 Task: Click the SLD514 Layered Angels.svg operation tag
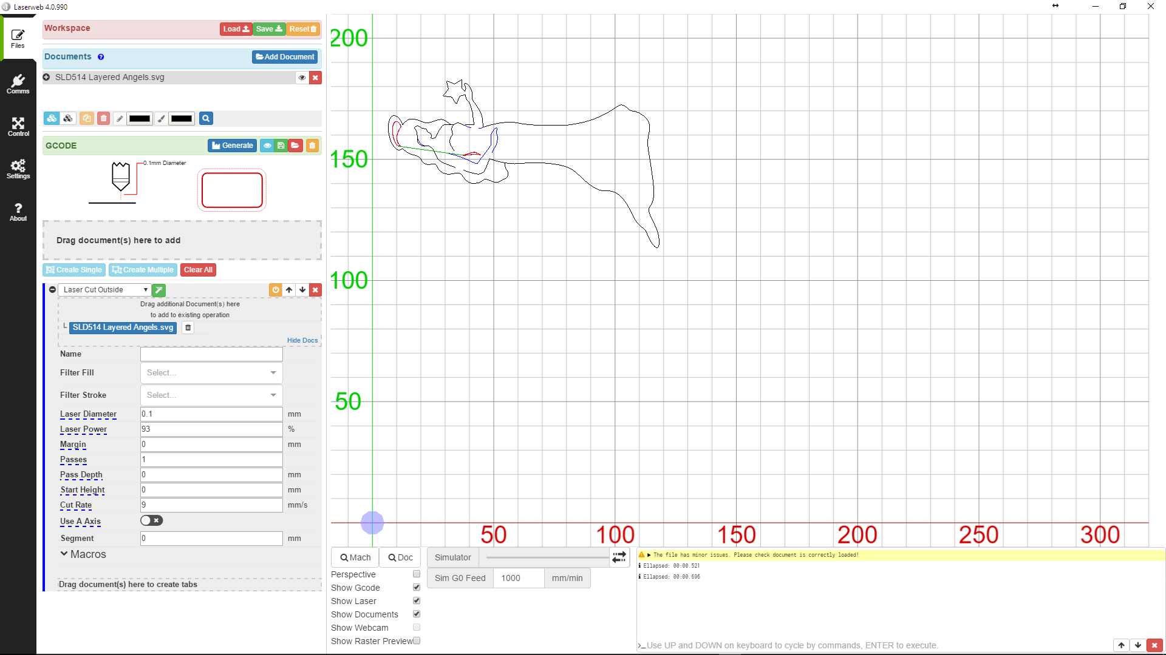coord(123,327)
